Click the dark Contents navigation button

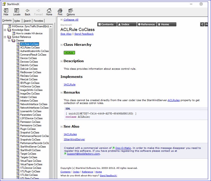107,24
